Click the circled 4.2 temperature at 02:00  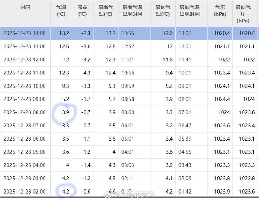[x=65, y=191]
